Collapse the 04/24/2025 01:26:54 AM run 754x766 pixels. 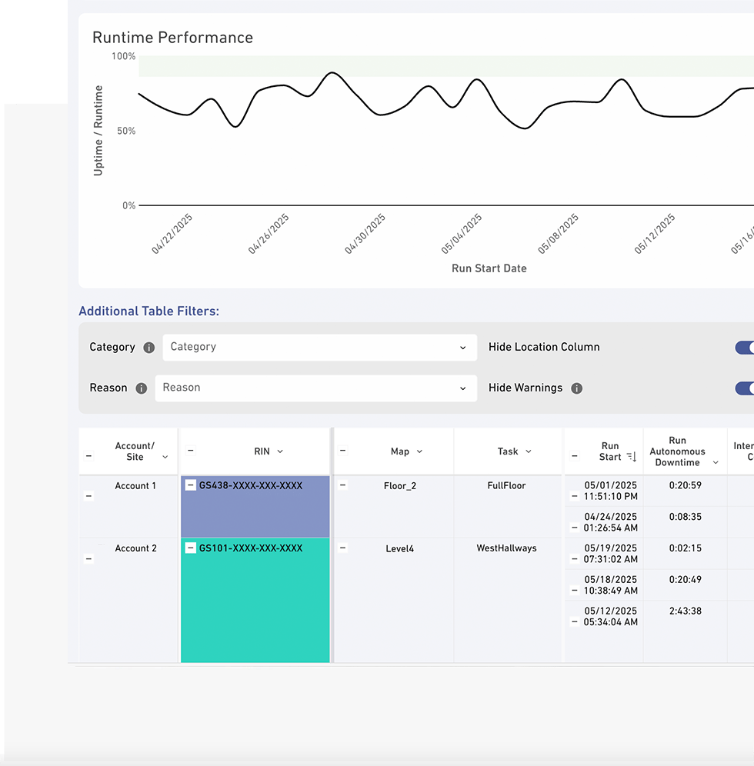click(x=575, y=528)
